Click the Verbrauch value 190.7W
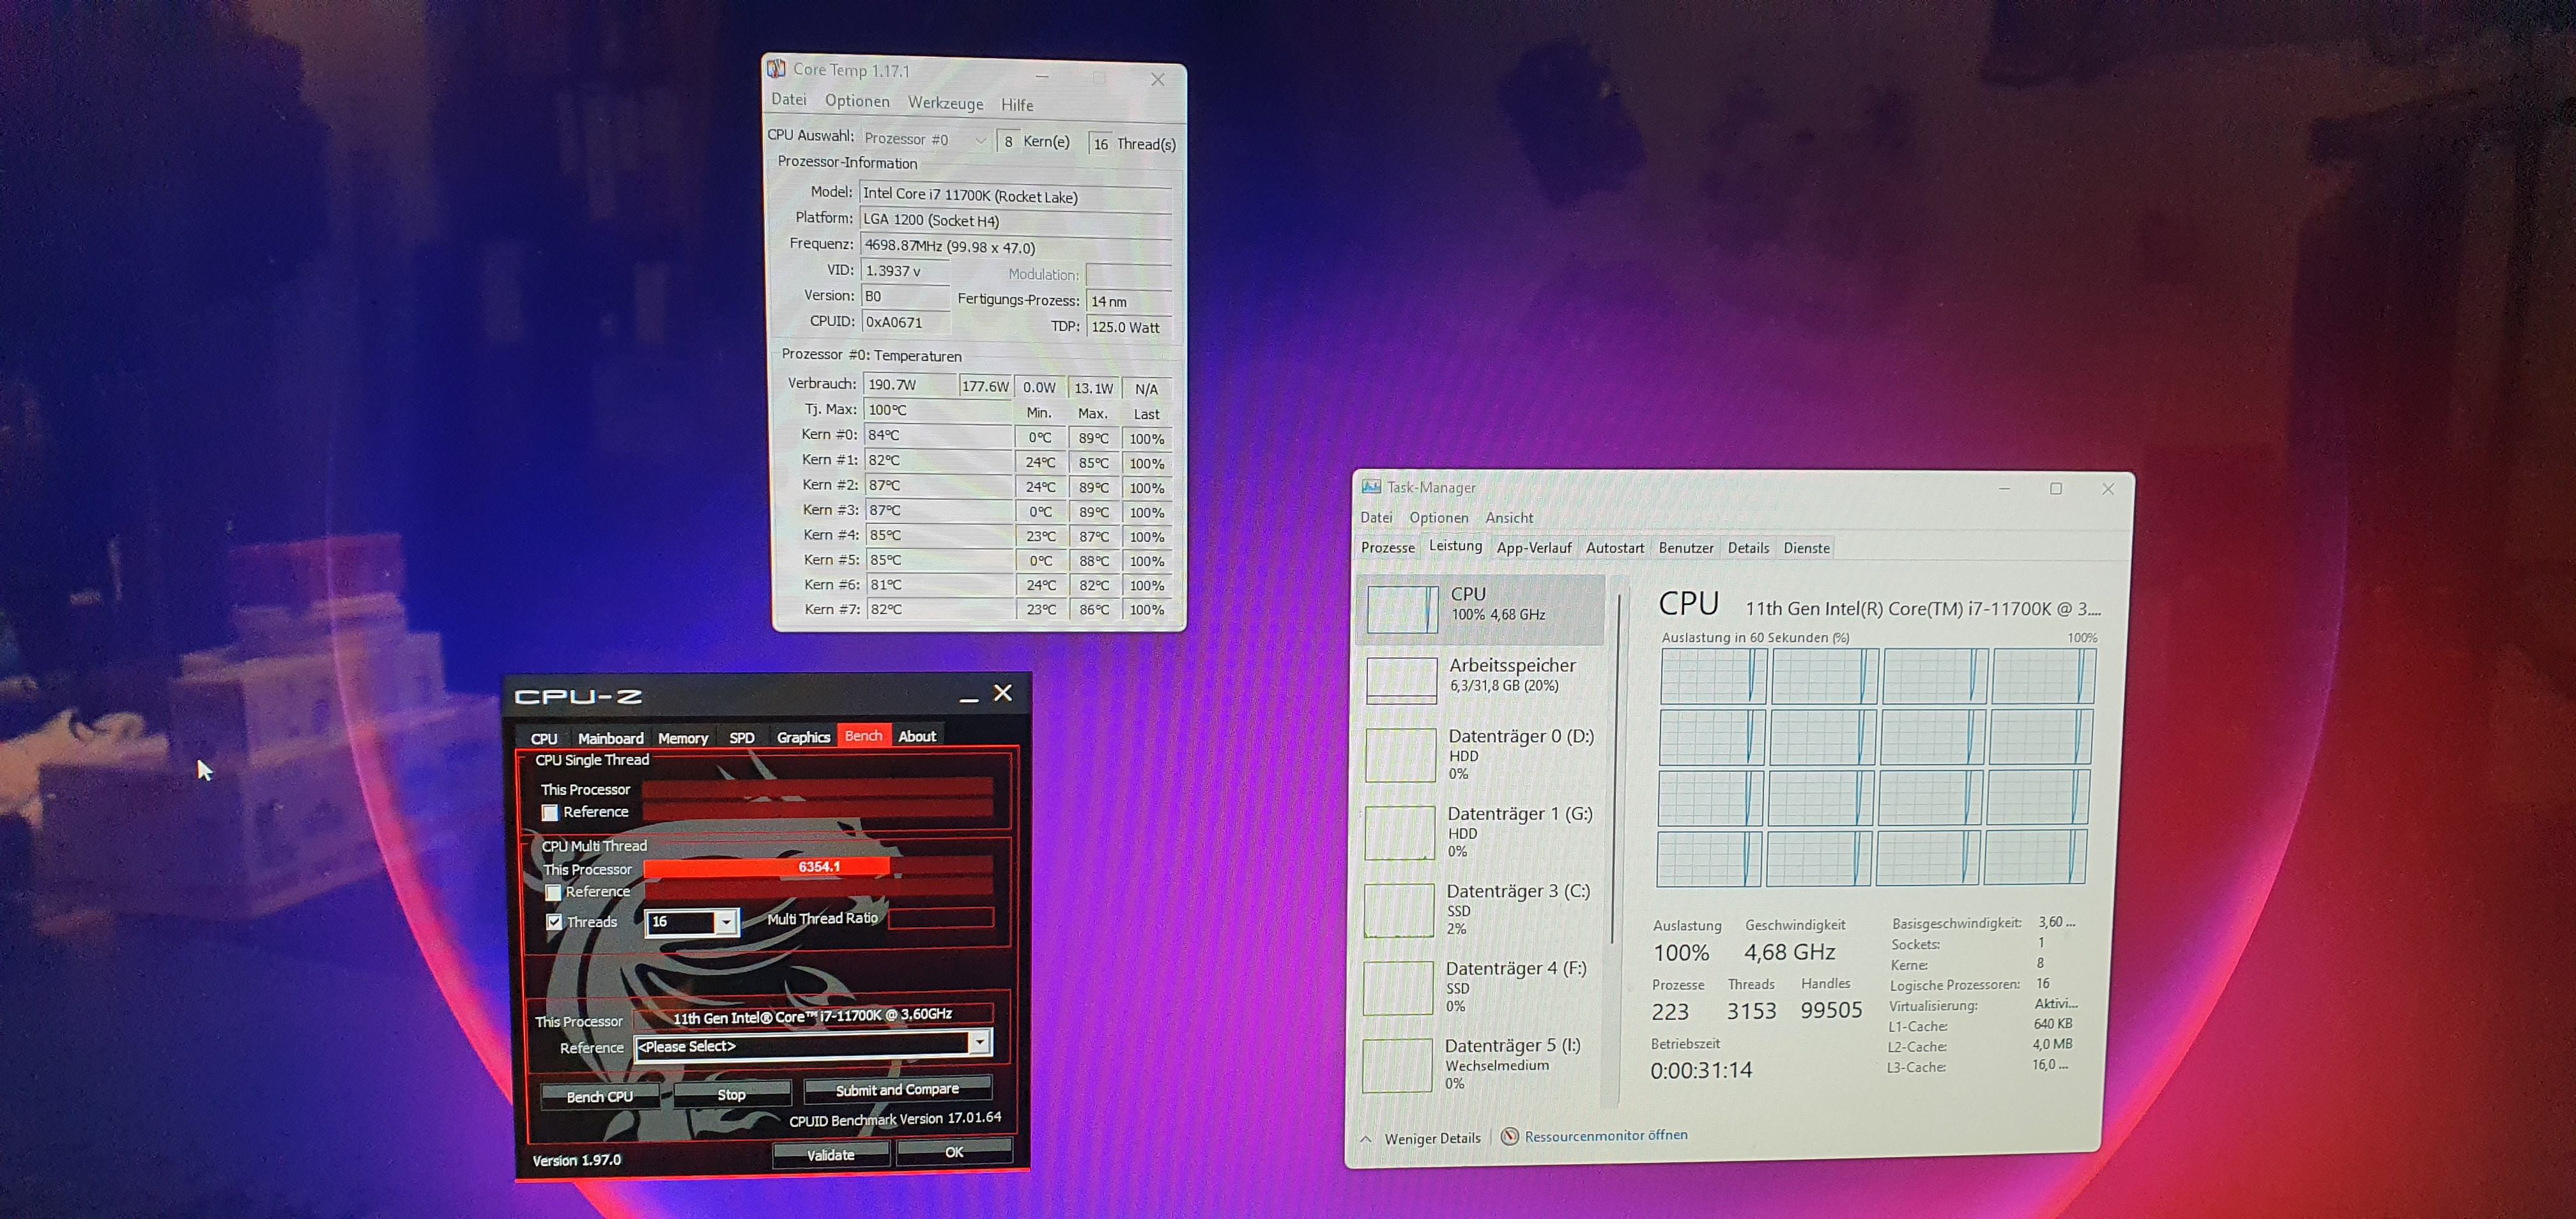This screenshot has height=1219, width=2576. tap(909, 384)
